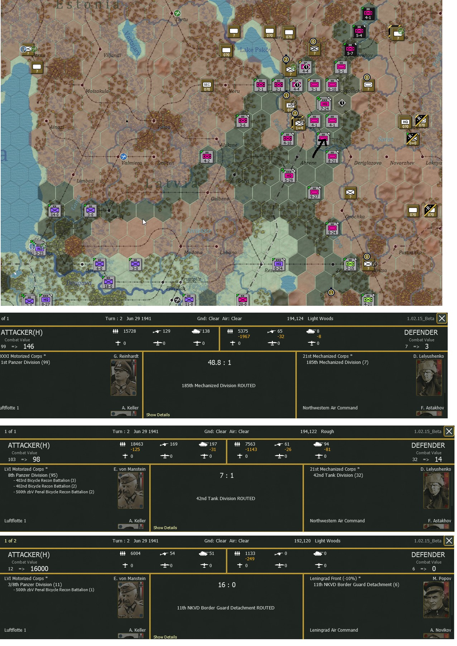Screen dimensions: 457x646
Task: Click Manstein's portrait in 42nd Tank battle
Action: [131, 490]
